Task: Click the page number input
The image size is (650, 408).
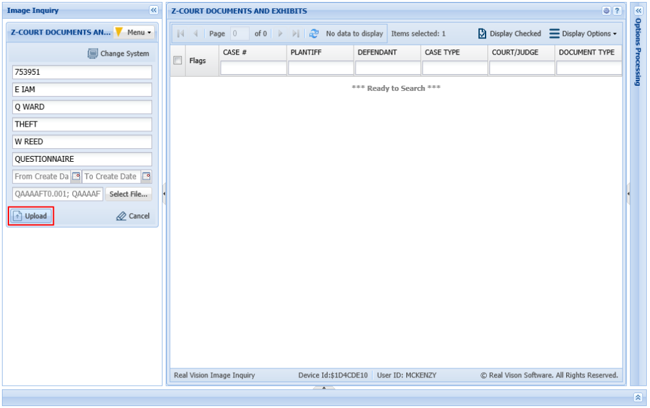Action: tap(240, 34)
